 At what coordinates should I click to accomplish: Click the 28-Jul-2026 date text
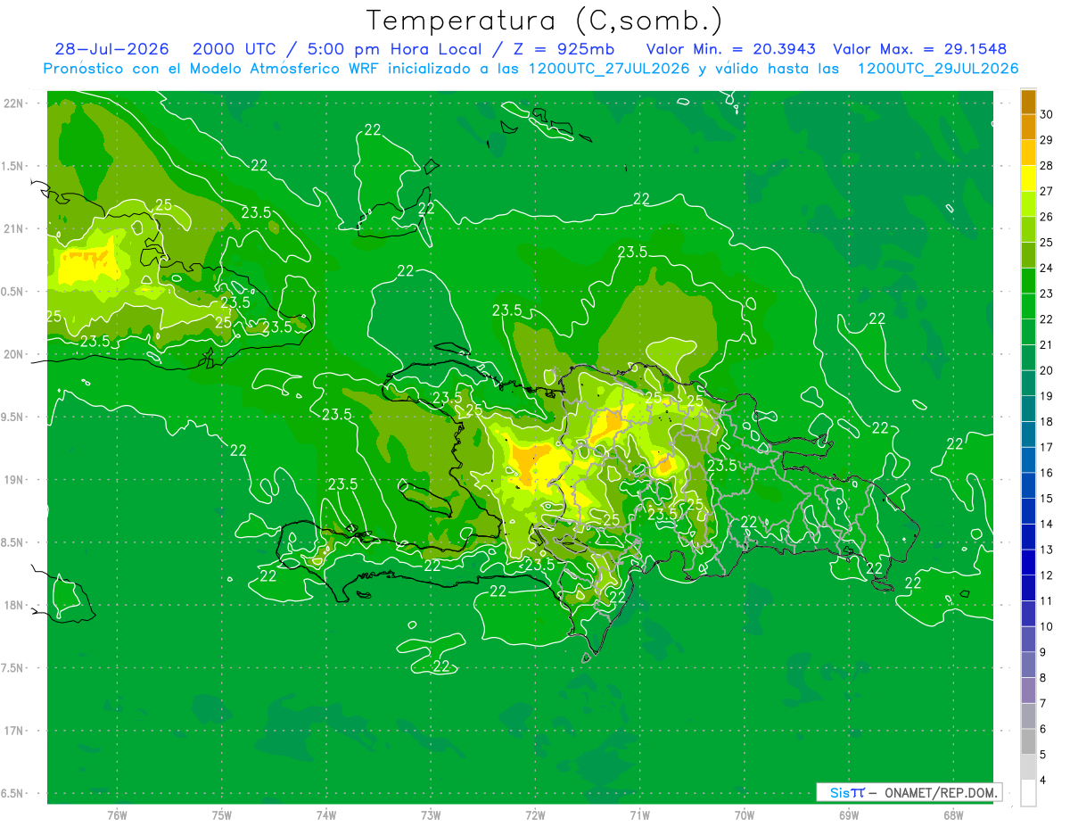111,49
